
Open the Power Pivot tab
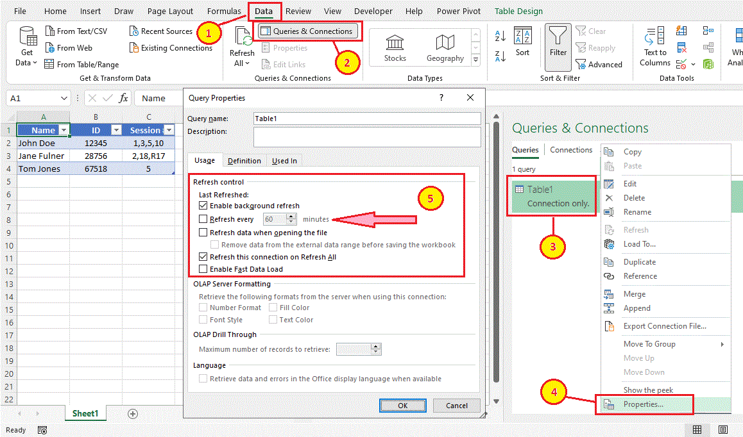tap(458, 11)
